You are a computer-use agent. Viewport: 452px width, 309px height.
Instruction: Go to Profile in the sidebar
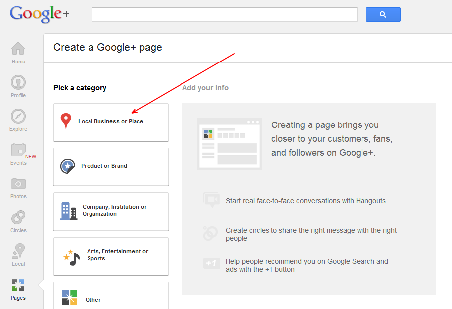(18, 86)
